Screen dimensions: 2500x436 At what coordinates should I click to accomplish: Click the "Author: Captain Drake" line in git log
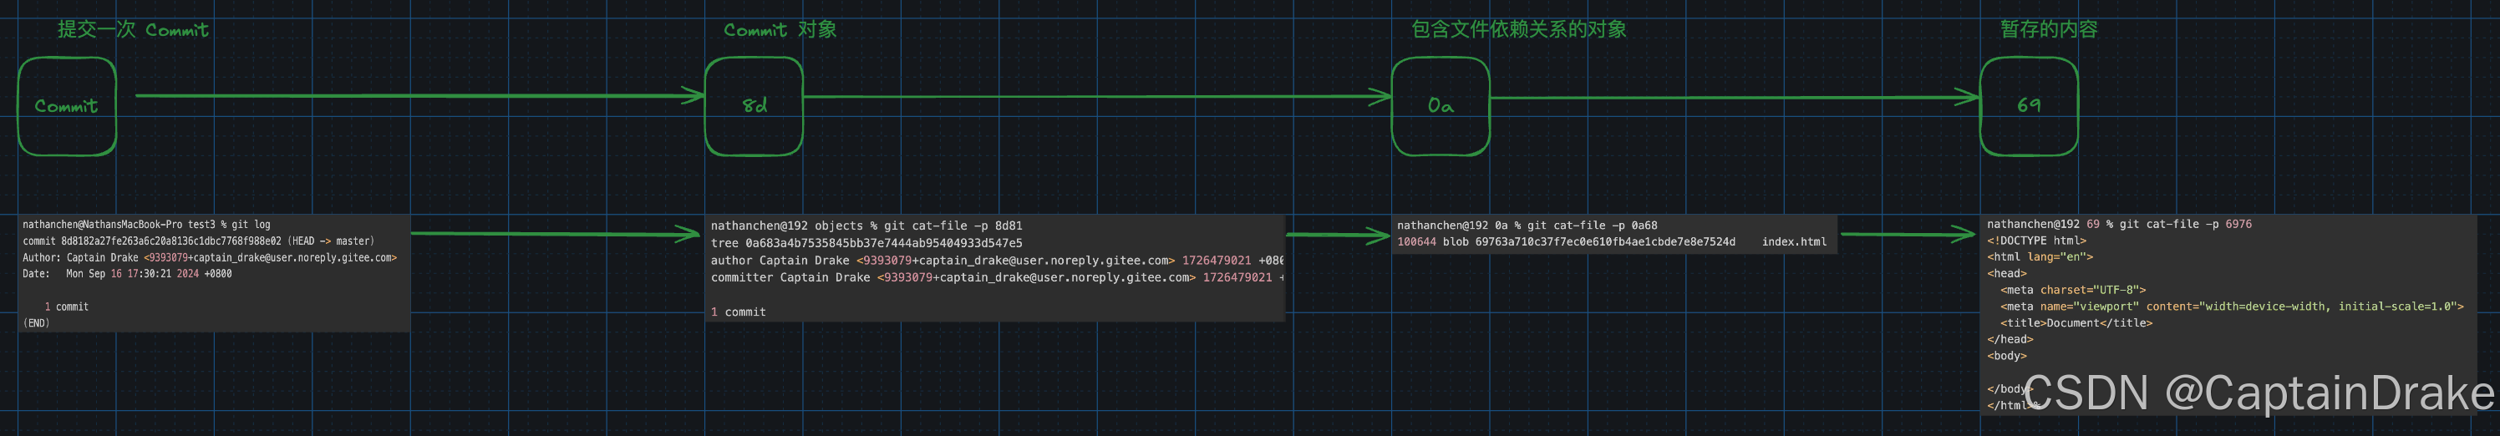point(210,257)
